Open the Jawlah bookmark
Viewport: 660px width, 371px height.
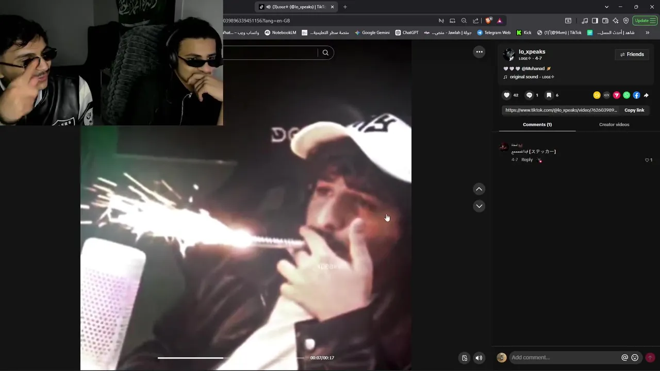point(448,32)
